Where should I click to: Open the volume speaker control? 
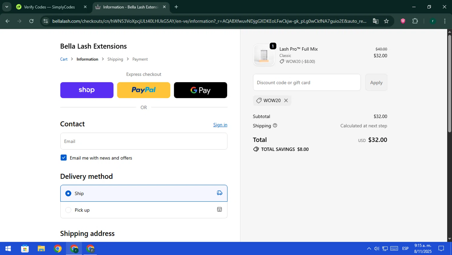tap(377, 249)
